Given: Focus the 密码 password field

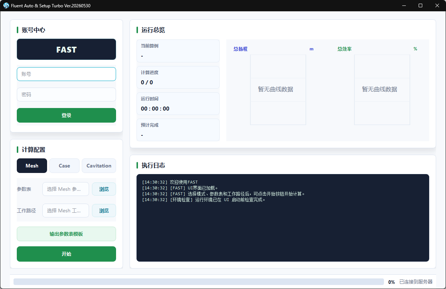Looking at the screenshot, I should [x=66, y=95].
